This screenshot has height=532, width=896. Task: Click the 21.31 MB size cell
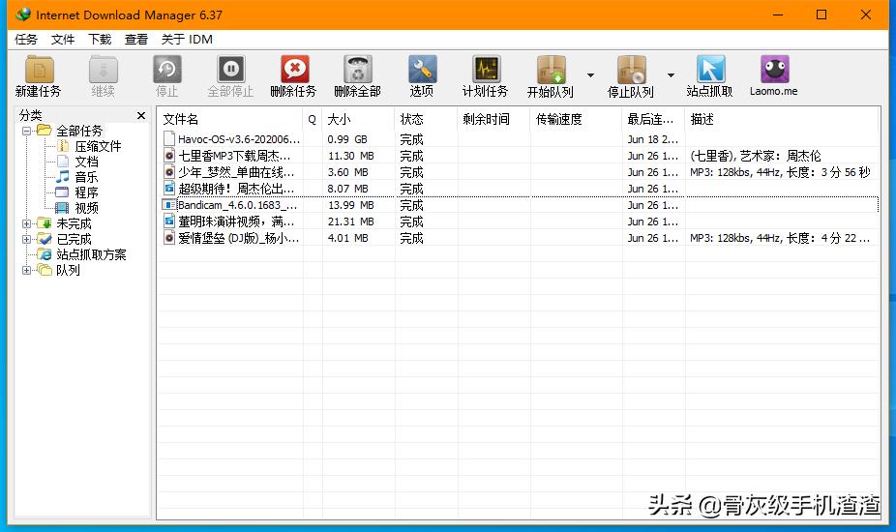(x=350, y=222)
